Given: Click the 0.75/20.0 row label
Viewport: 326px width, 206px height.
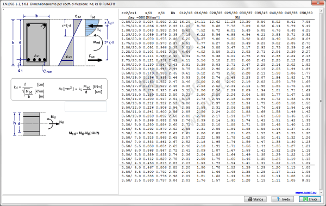Looking at the screenshot, I should [x=131, y=26].
